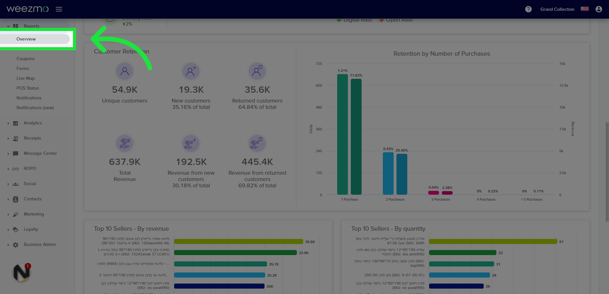Screen dimensions: 609x294
Task: Click the 637.9K total revenue value
Action: [125, 162]
